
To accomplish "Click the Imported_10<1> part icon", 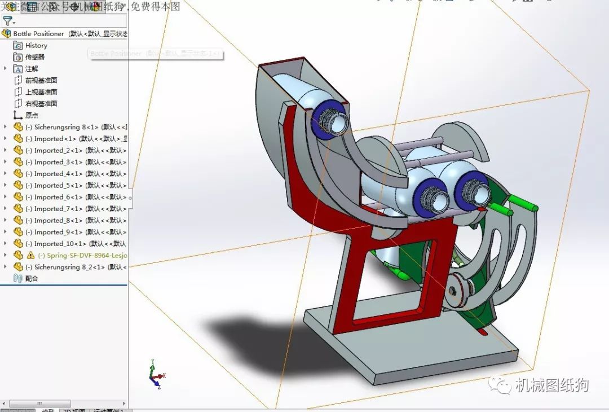I will click(x=18, y=243).
